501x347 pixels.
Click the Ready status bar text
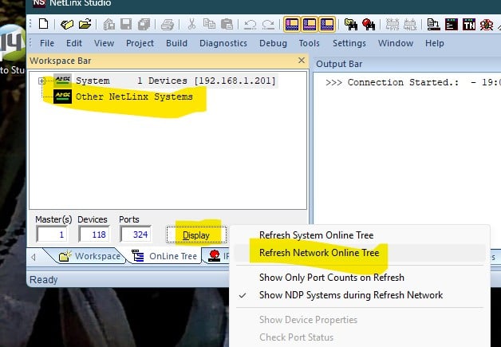[43, 279]
